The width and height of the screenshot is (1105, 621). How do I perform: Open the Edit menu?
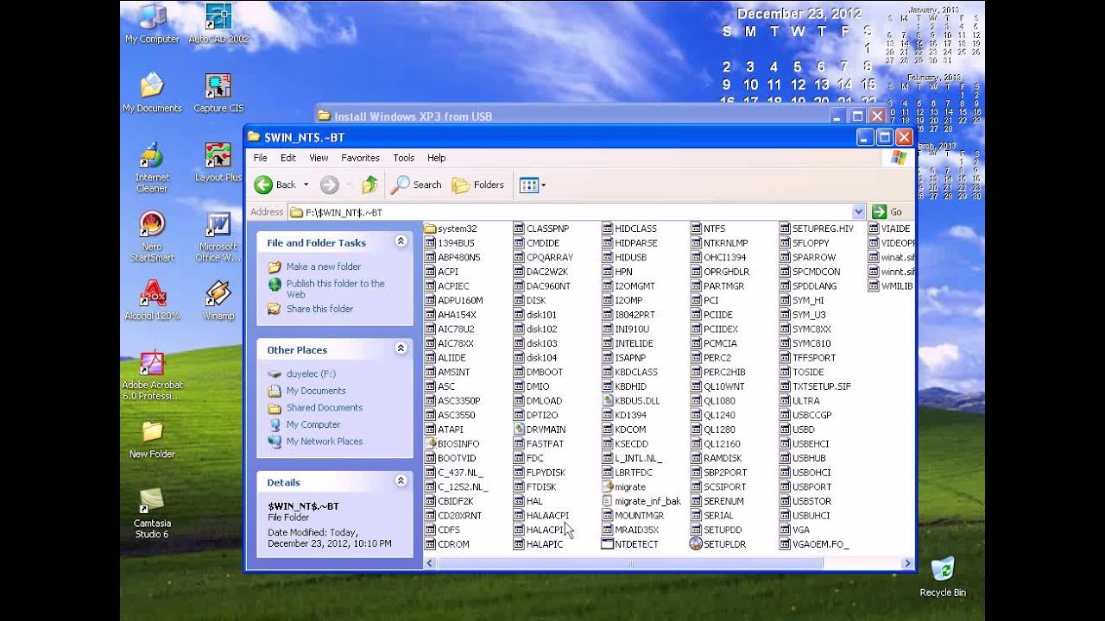(288, 158)
